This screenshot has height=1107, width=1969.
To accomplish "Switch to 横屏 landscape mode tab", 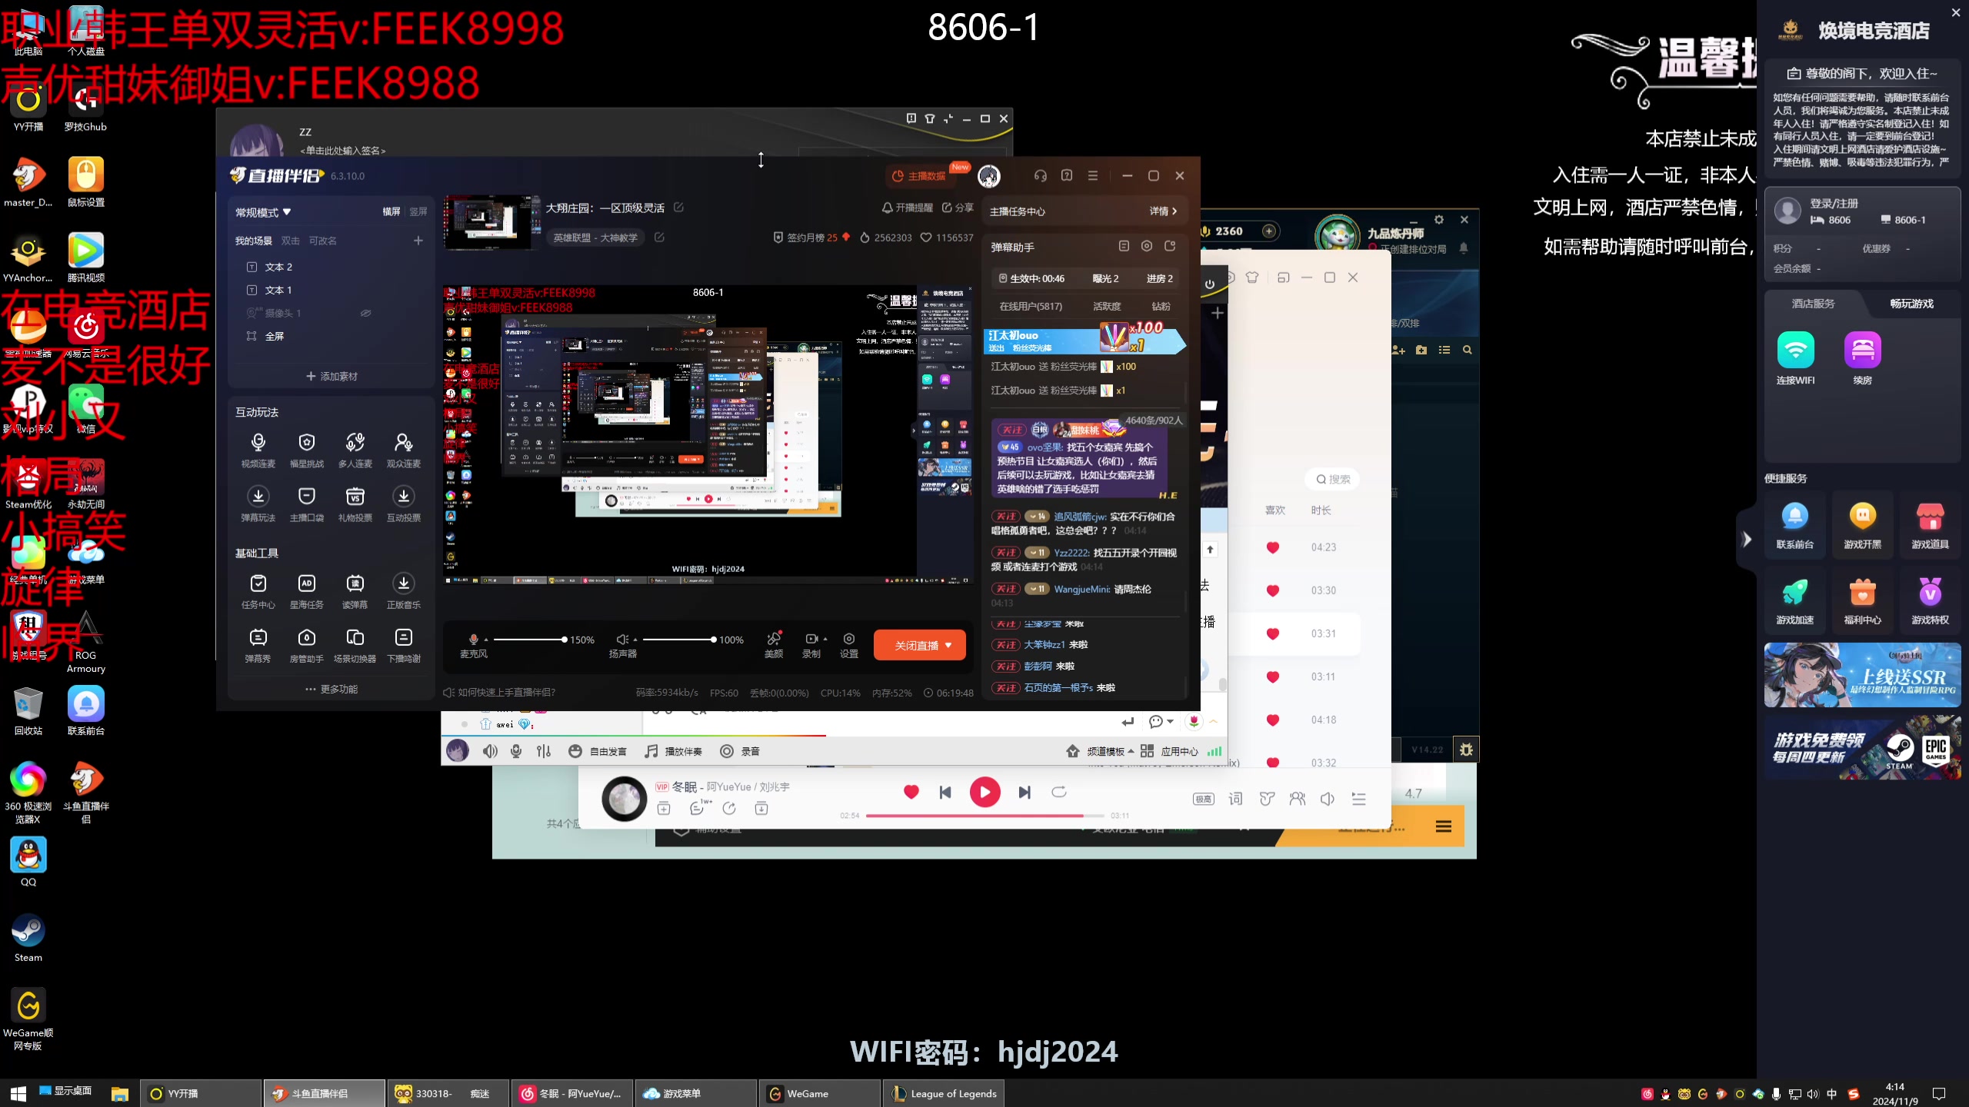I will [391, 211].
